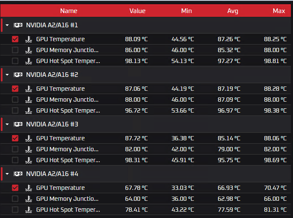Click thermometer icon of GPU Hot Spot under #3
Screen dimensions: 293x218
(29, 160)
